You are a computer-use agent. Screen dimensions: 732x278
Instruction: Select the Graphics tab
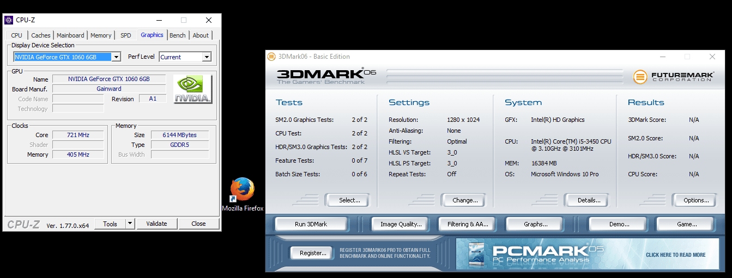(152, 35)
